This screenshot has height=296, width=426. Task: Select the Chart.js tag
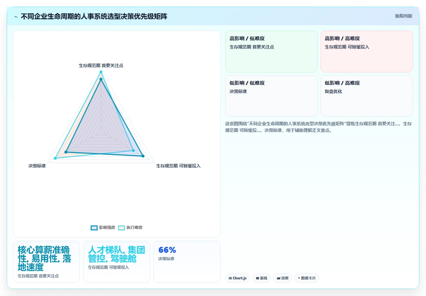coord(238,278)
